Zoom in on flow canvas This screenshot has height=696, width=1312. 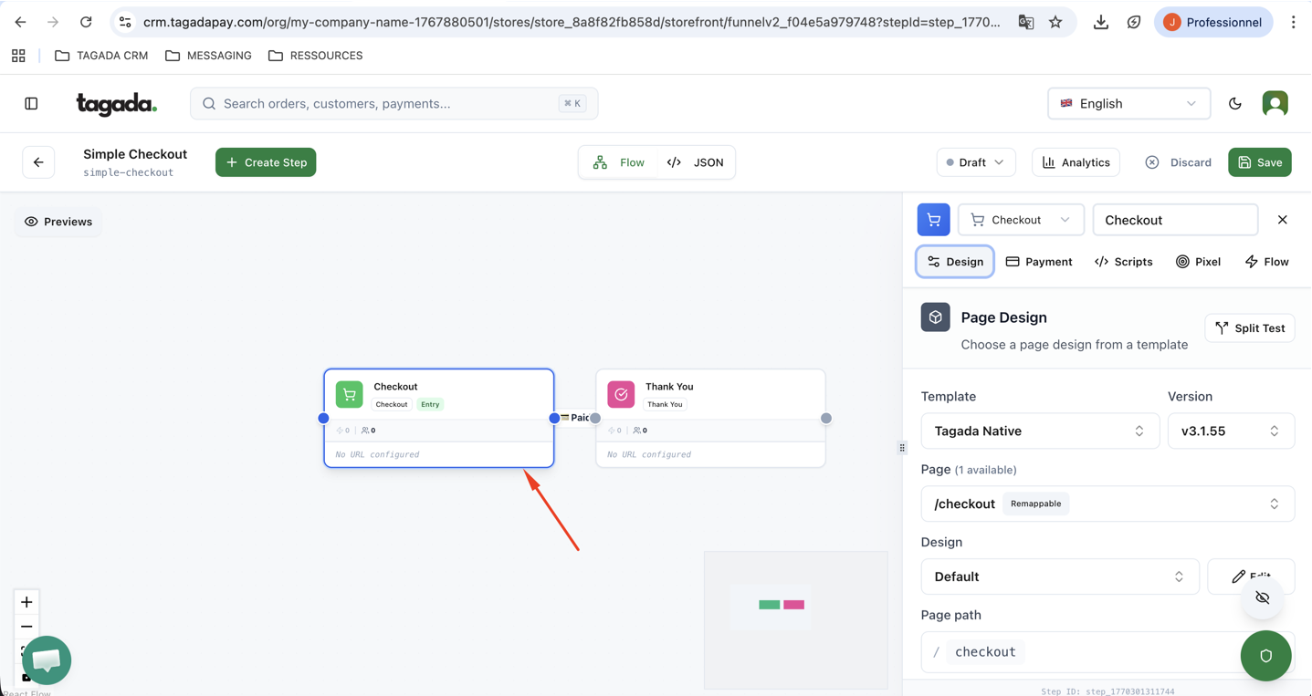[x=26, y=602]
